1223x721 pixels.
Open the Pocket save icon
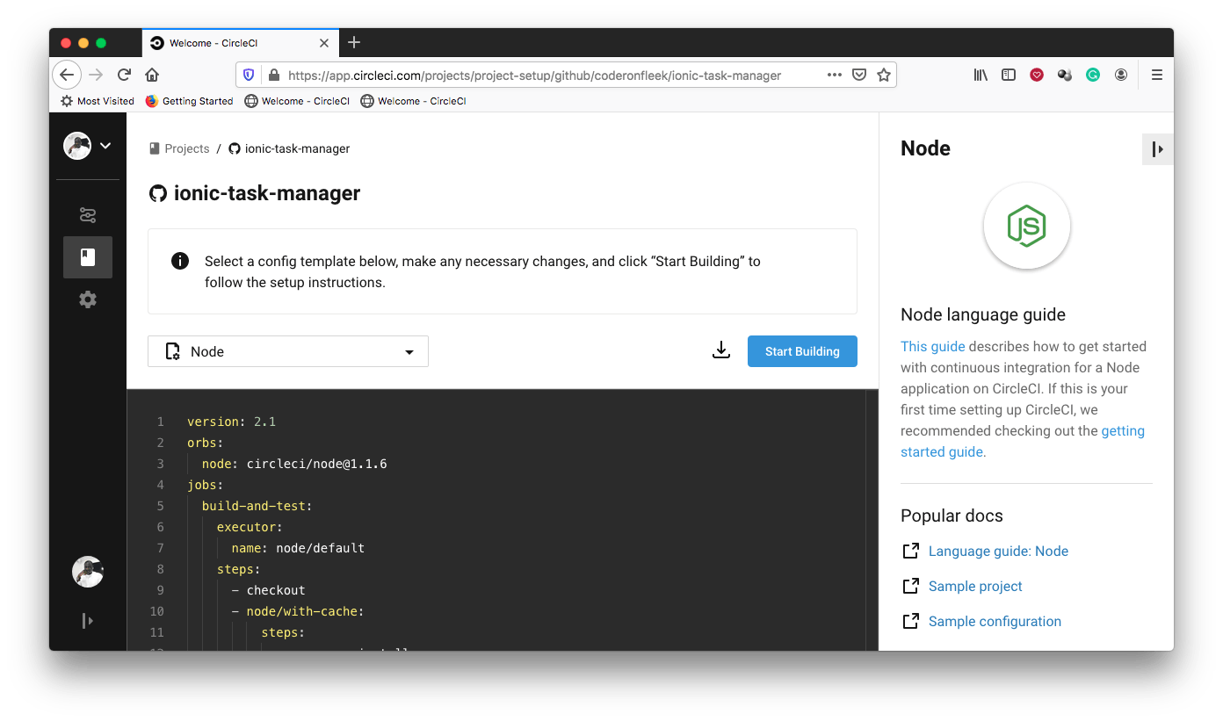[1036, 75]
